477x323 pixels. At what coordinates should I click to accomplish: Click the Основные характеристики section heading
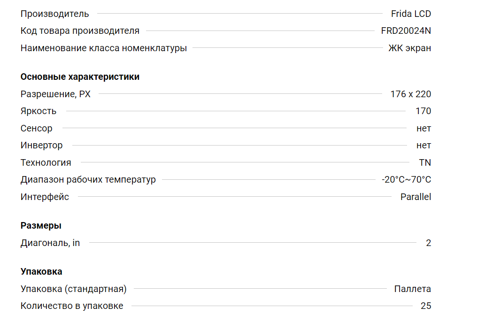click(80, 77)
